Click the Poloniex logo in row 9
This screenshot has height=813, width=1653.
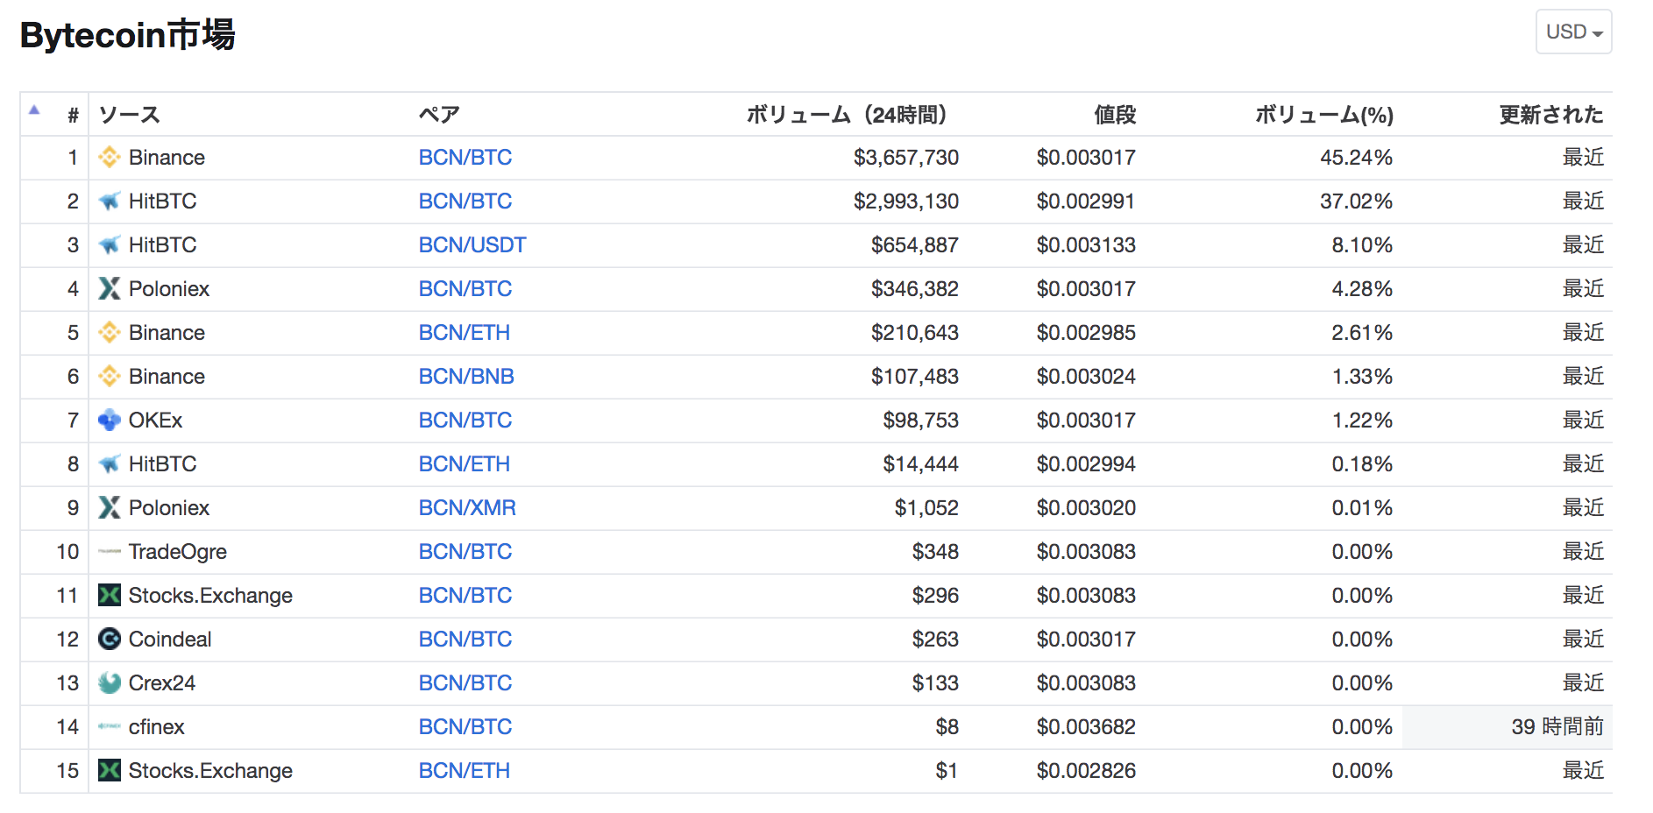[109, 508]
